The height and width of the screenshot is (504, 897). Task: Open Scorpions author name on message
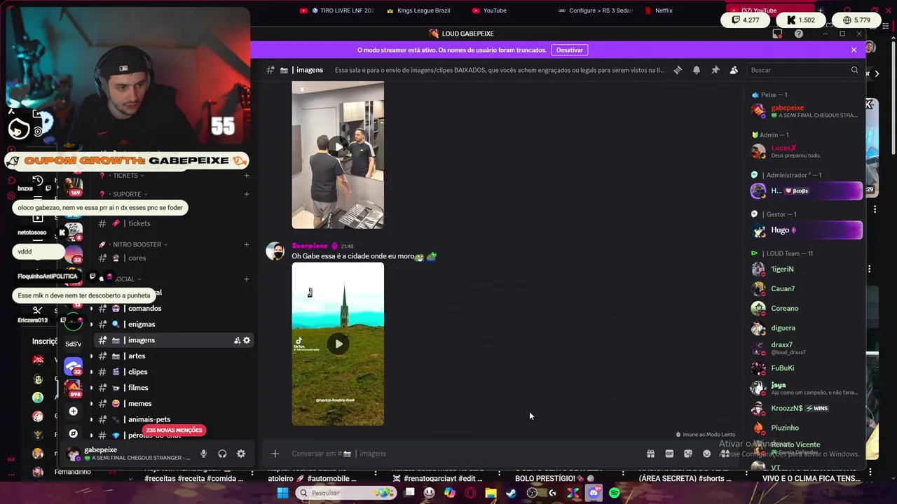(x=310, y=246)
